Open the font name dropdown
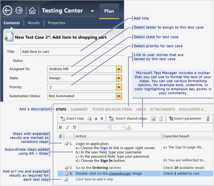214x186 pixels. point(94,127)
